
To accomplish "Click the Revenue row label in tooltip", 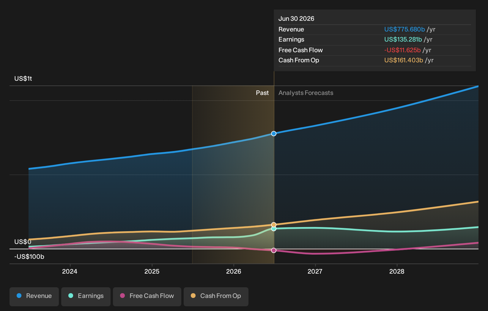I will click(291, 29).
